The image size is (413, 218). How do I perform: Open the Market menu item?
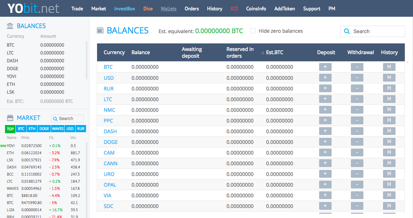tap(99, 9)
